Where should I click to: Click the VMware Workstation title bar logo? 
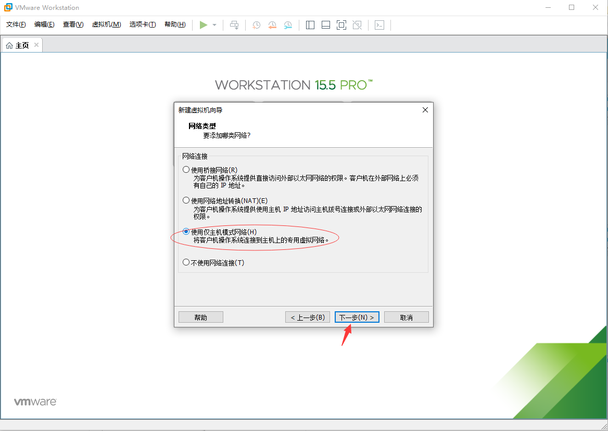8,7
